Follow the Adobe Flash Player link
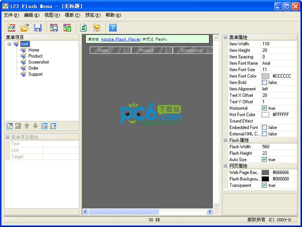 (x=121, y=39)
